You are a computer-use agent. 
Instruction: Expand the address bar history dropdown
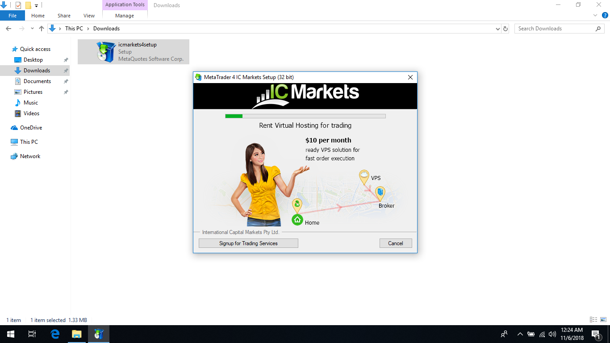tap(498, 29)
